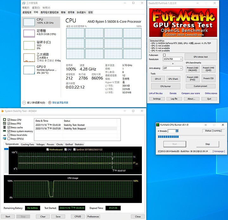Image resolution: width=228 pixels, height=220 pixels.
Task: Toggle the Stress cache checkbox
Action: click(x=9, y=127)
